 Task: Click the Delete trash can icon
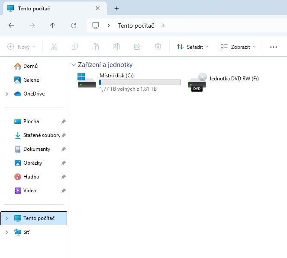pos(158,47)
